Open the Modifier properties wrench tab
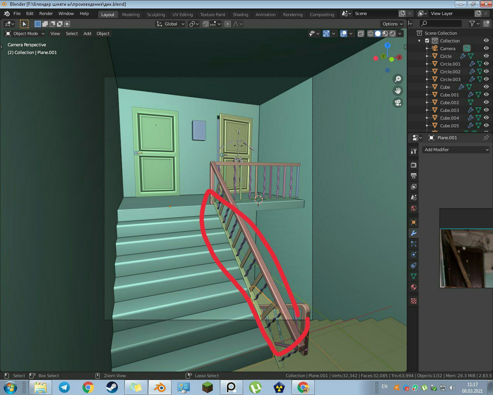Screen dimensions: 493x395 coord(413,233)
